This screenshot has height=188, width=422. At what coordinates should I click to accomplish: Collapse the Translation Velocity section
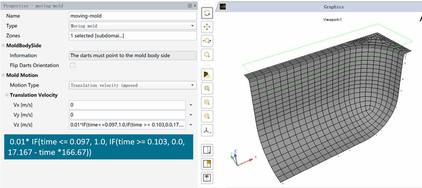[x=7, y=95]
